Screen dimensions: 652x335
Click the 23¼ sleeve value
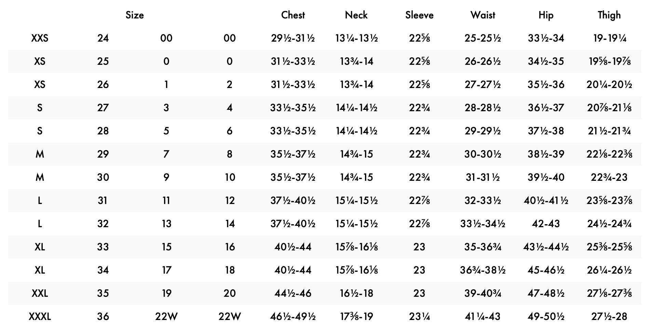[419, 317]
